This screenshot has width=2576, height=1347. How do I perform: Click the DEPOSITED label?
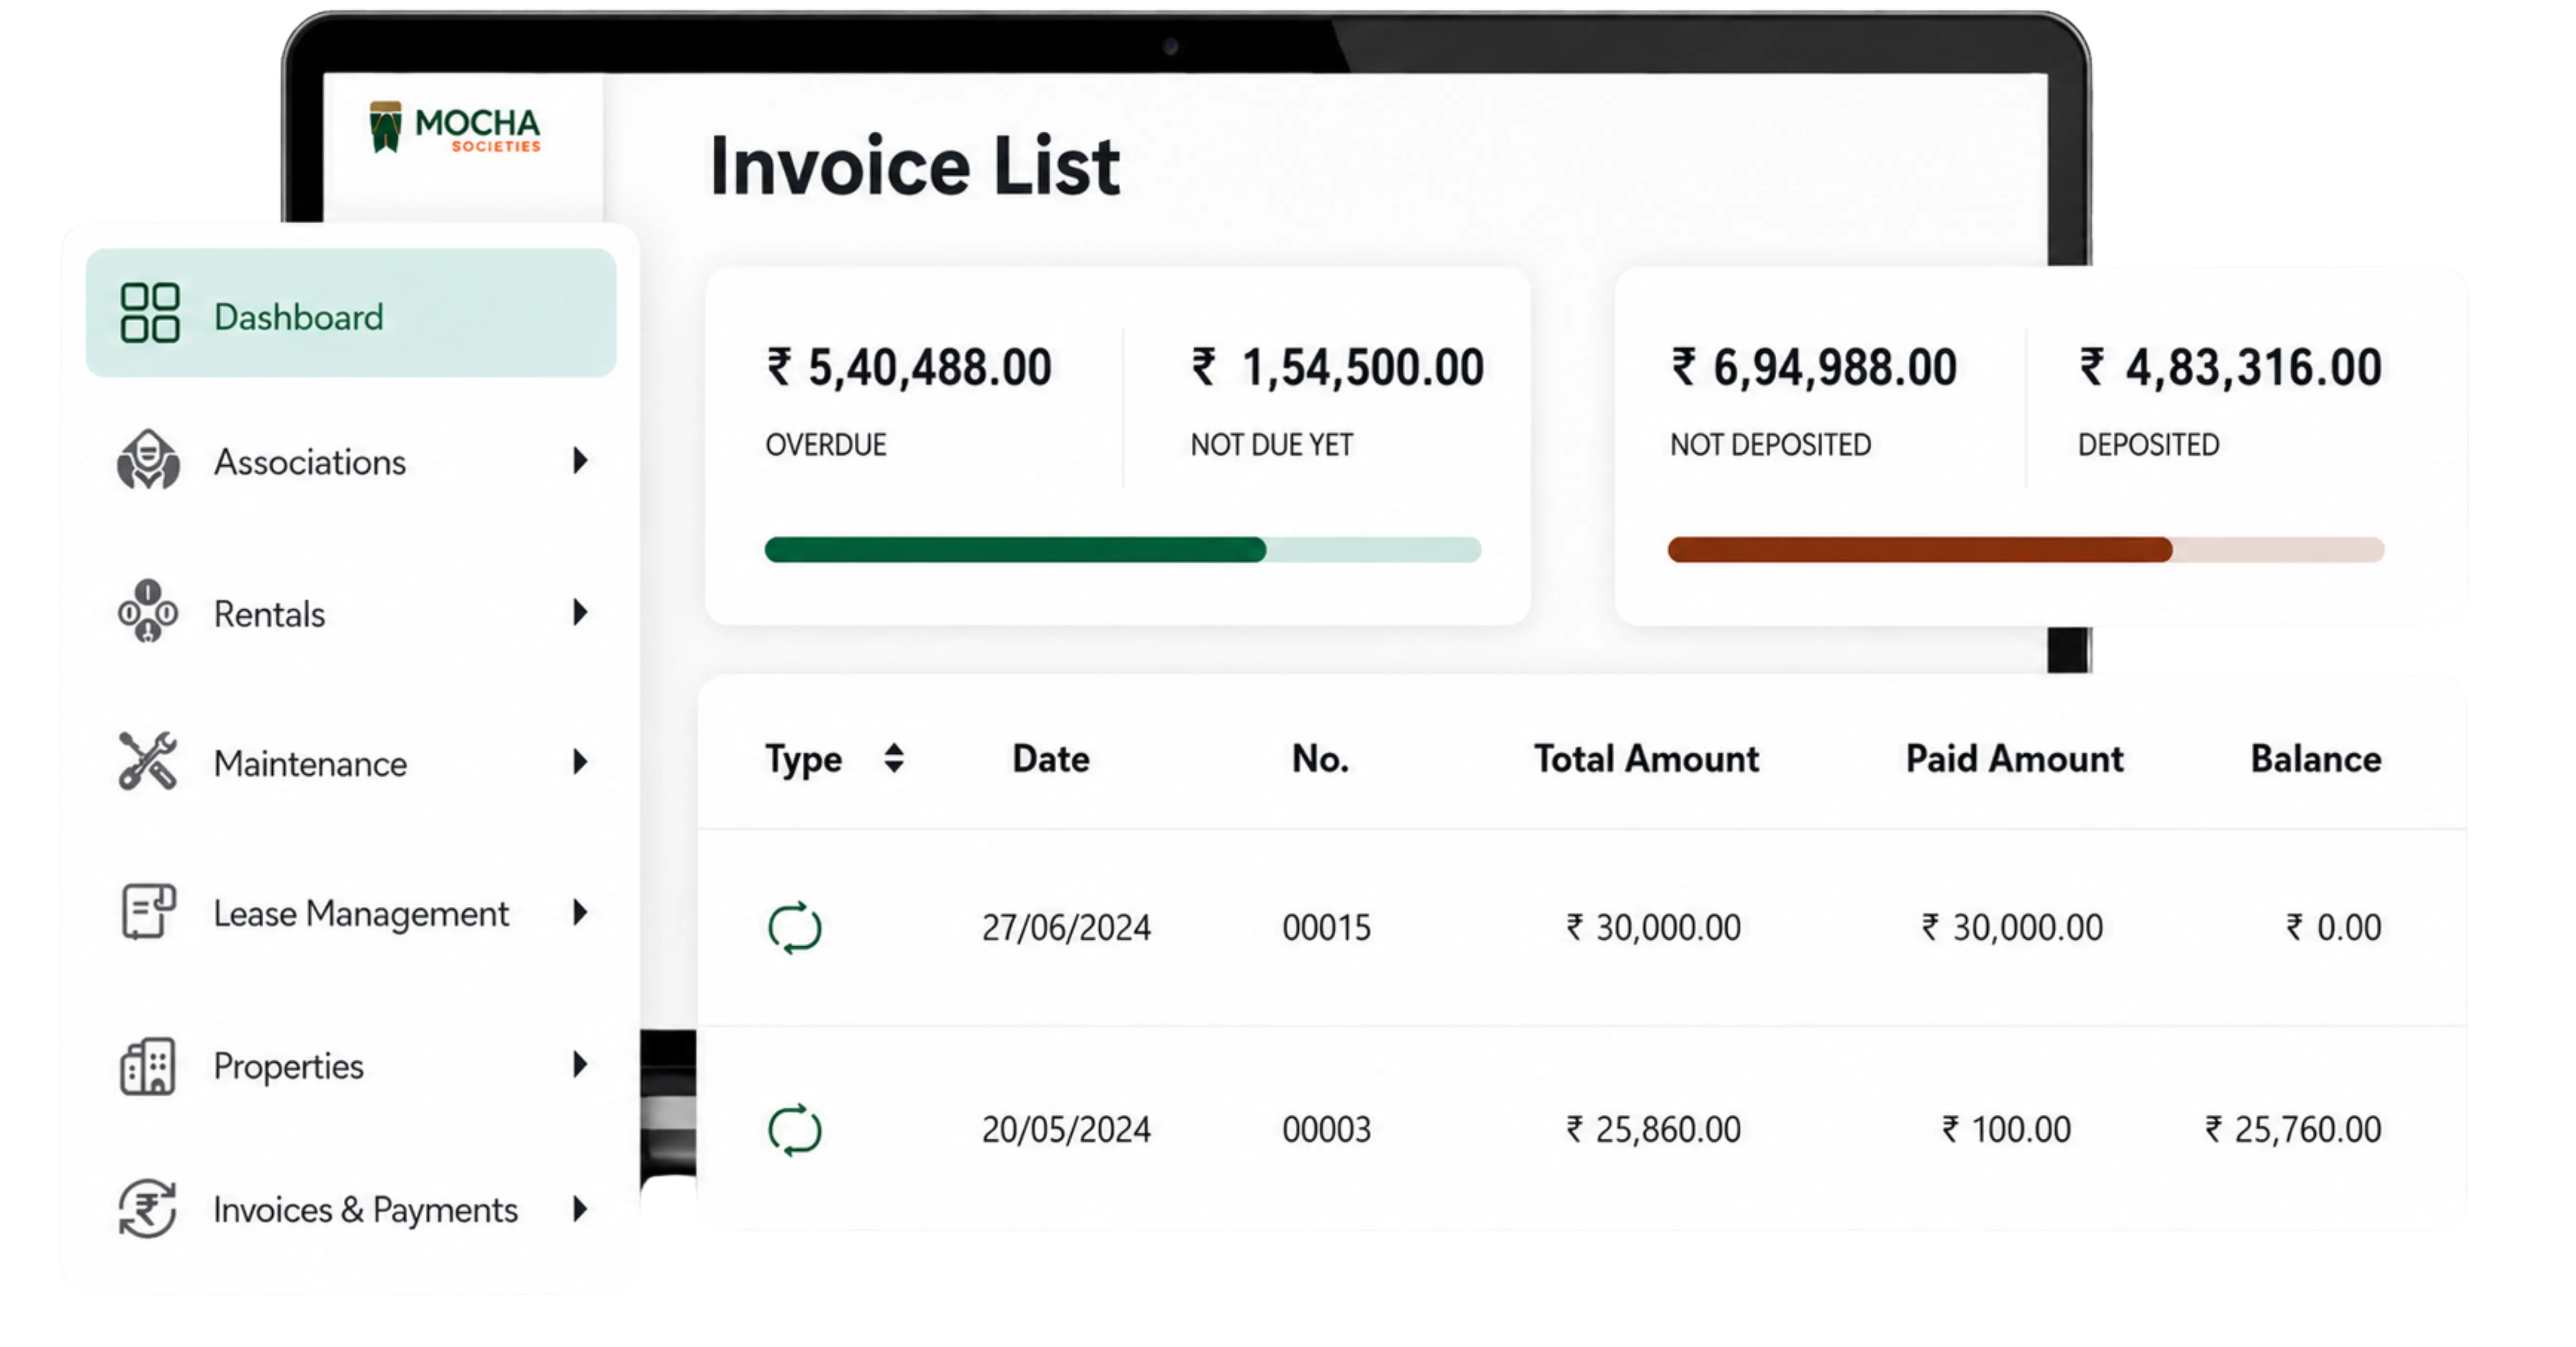click(x=2149, y=444)
